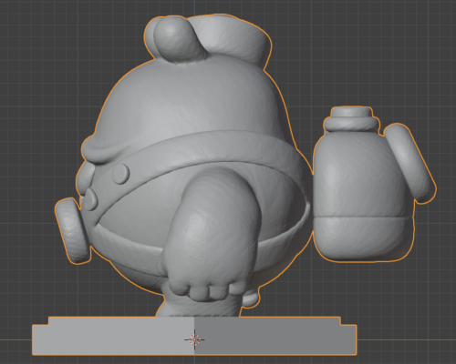The width and height of the screenshot is (456, 364).
Task: Click the disc-shaped filter on the mask
Action: [x=73, y=230]
